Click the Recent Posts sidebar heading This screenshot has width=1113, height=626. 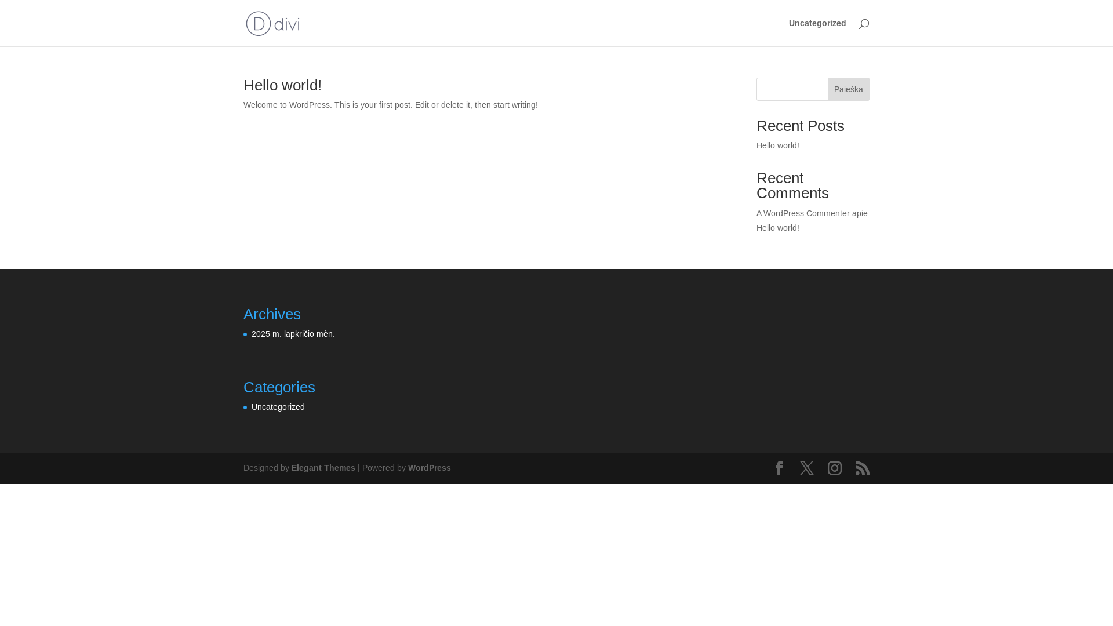pos(800,126)
